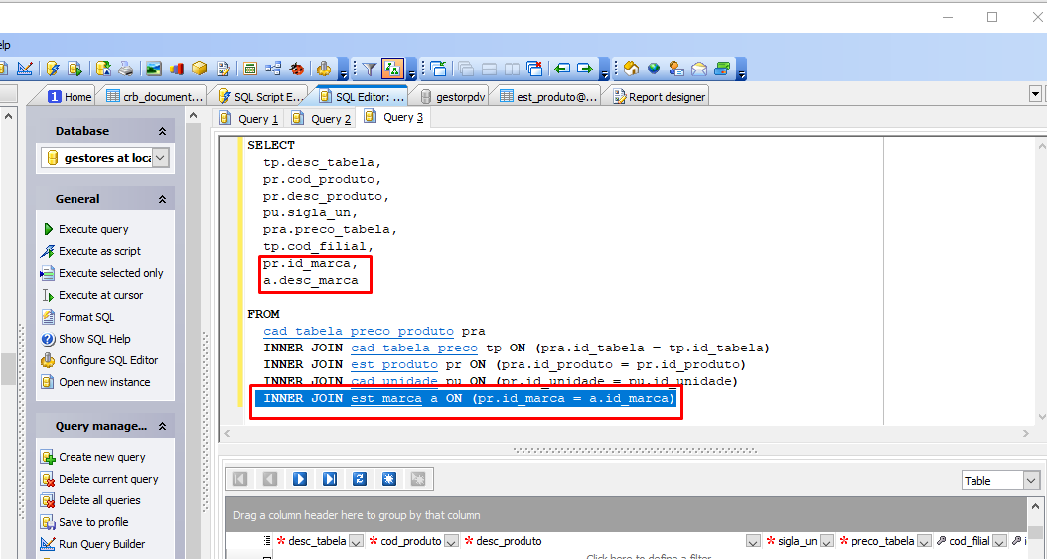Click the green back arrow toolbar icon
Image resolution: width=1047 pixels, height=559 pixels.
click(x=563, y=69)
